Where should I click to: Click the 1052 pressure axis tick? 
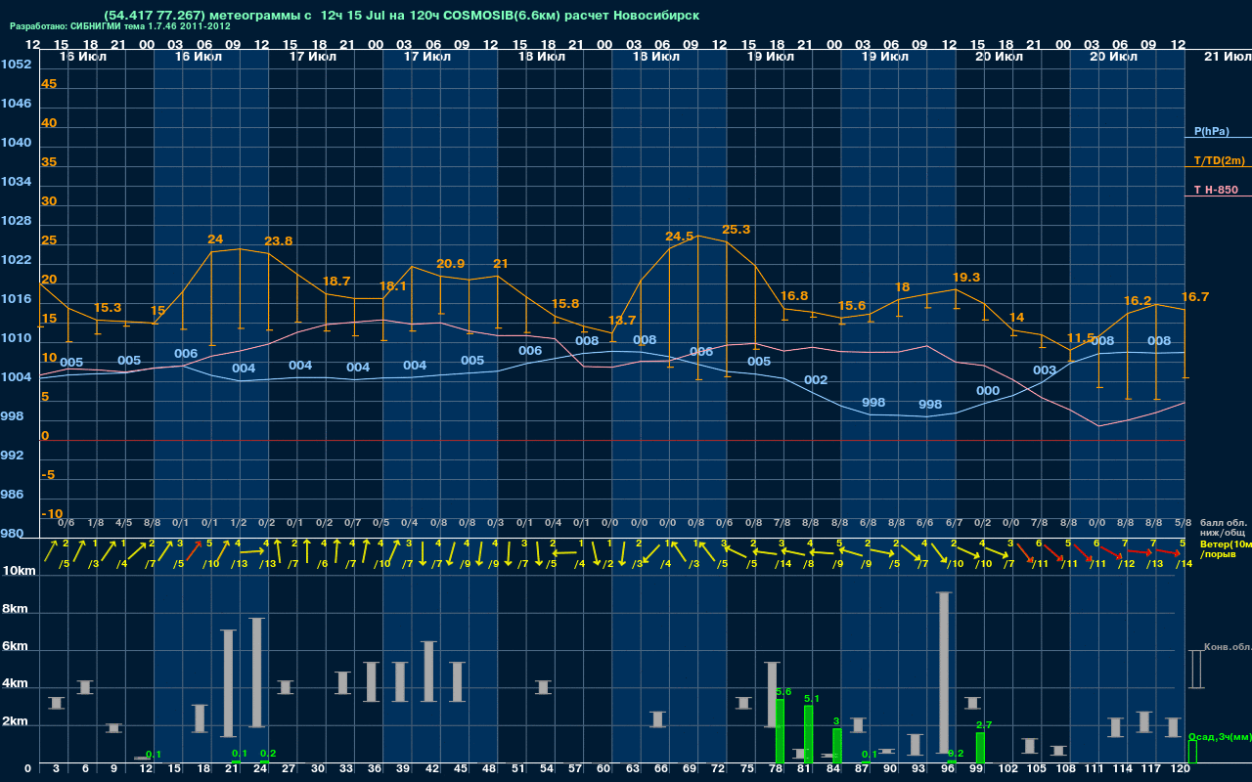16,65
